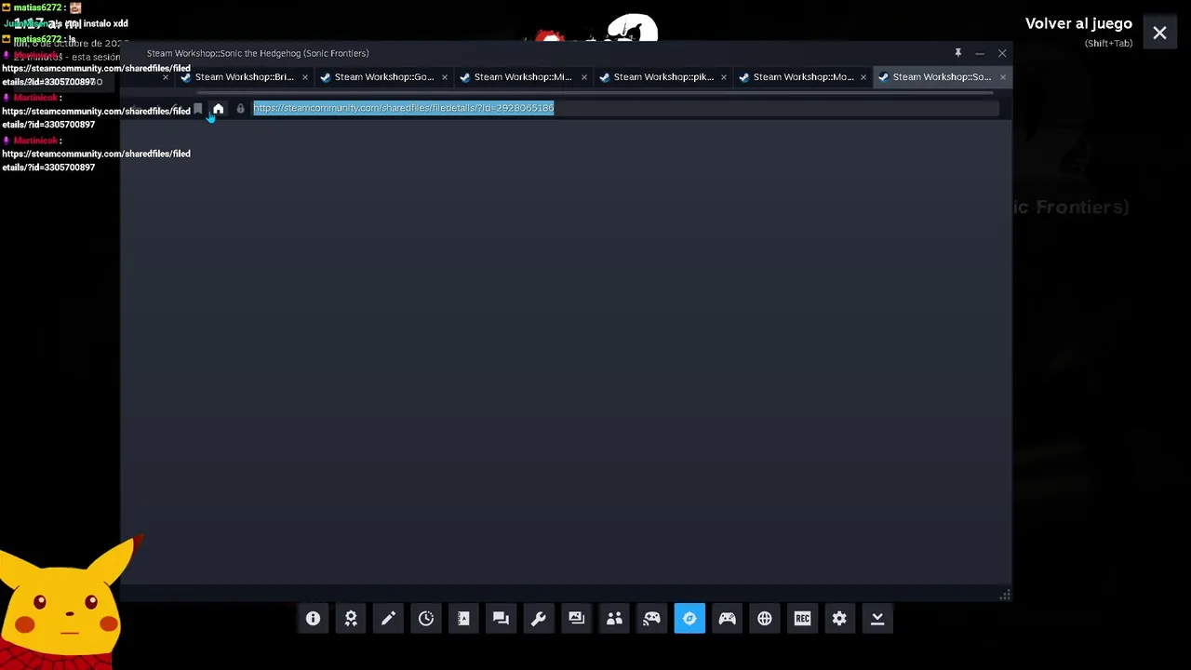The image size is (1191, 670).
Task: Open overlay settings gear icon
Action: (x=839, y=619)
